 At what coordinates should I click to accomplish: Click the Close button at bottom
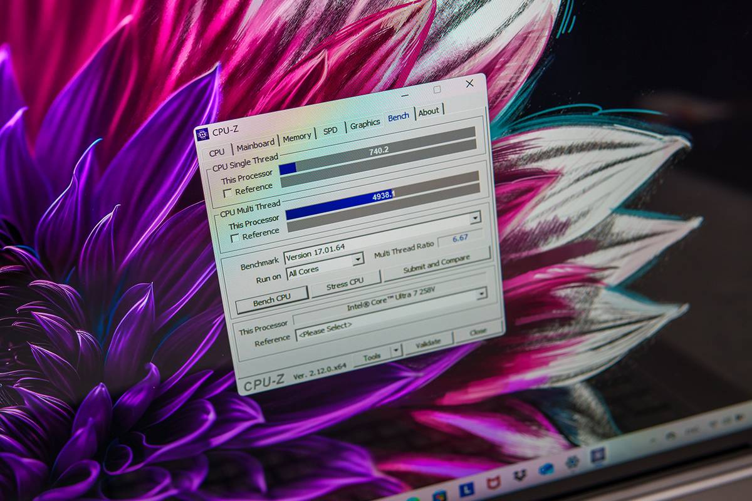point(478,331)
